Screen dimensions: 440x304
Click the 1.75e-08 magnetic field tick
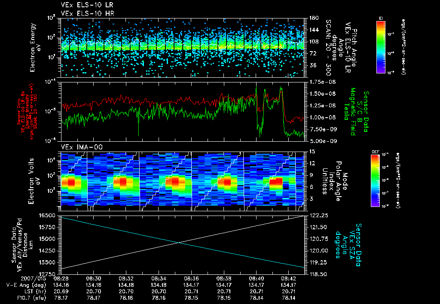(322, 82)
